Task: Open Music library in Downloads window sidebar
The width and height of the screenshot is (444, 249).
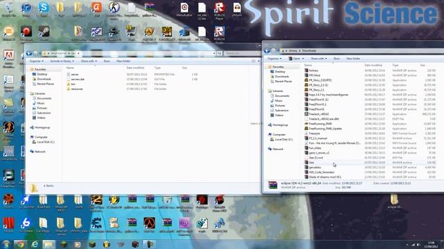Action: (x=279, y=100)
